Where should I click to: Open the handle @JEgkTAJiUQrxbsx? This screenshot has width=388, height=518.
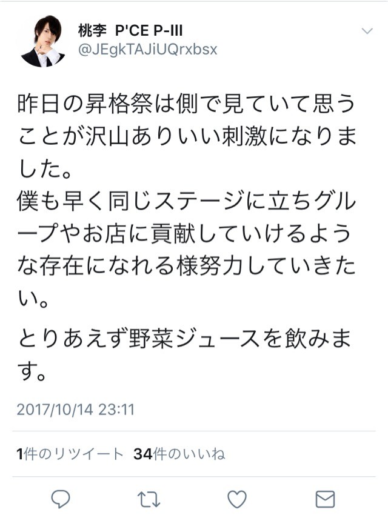click(x=148, y=49)
